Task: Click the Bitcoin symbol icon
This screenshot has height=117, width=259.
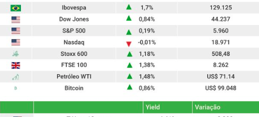Action: [x=15, y=88]
